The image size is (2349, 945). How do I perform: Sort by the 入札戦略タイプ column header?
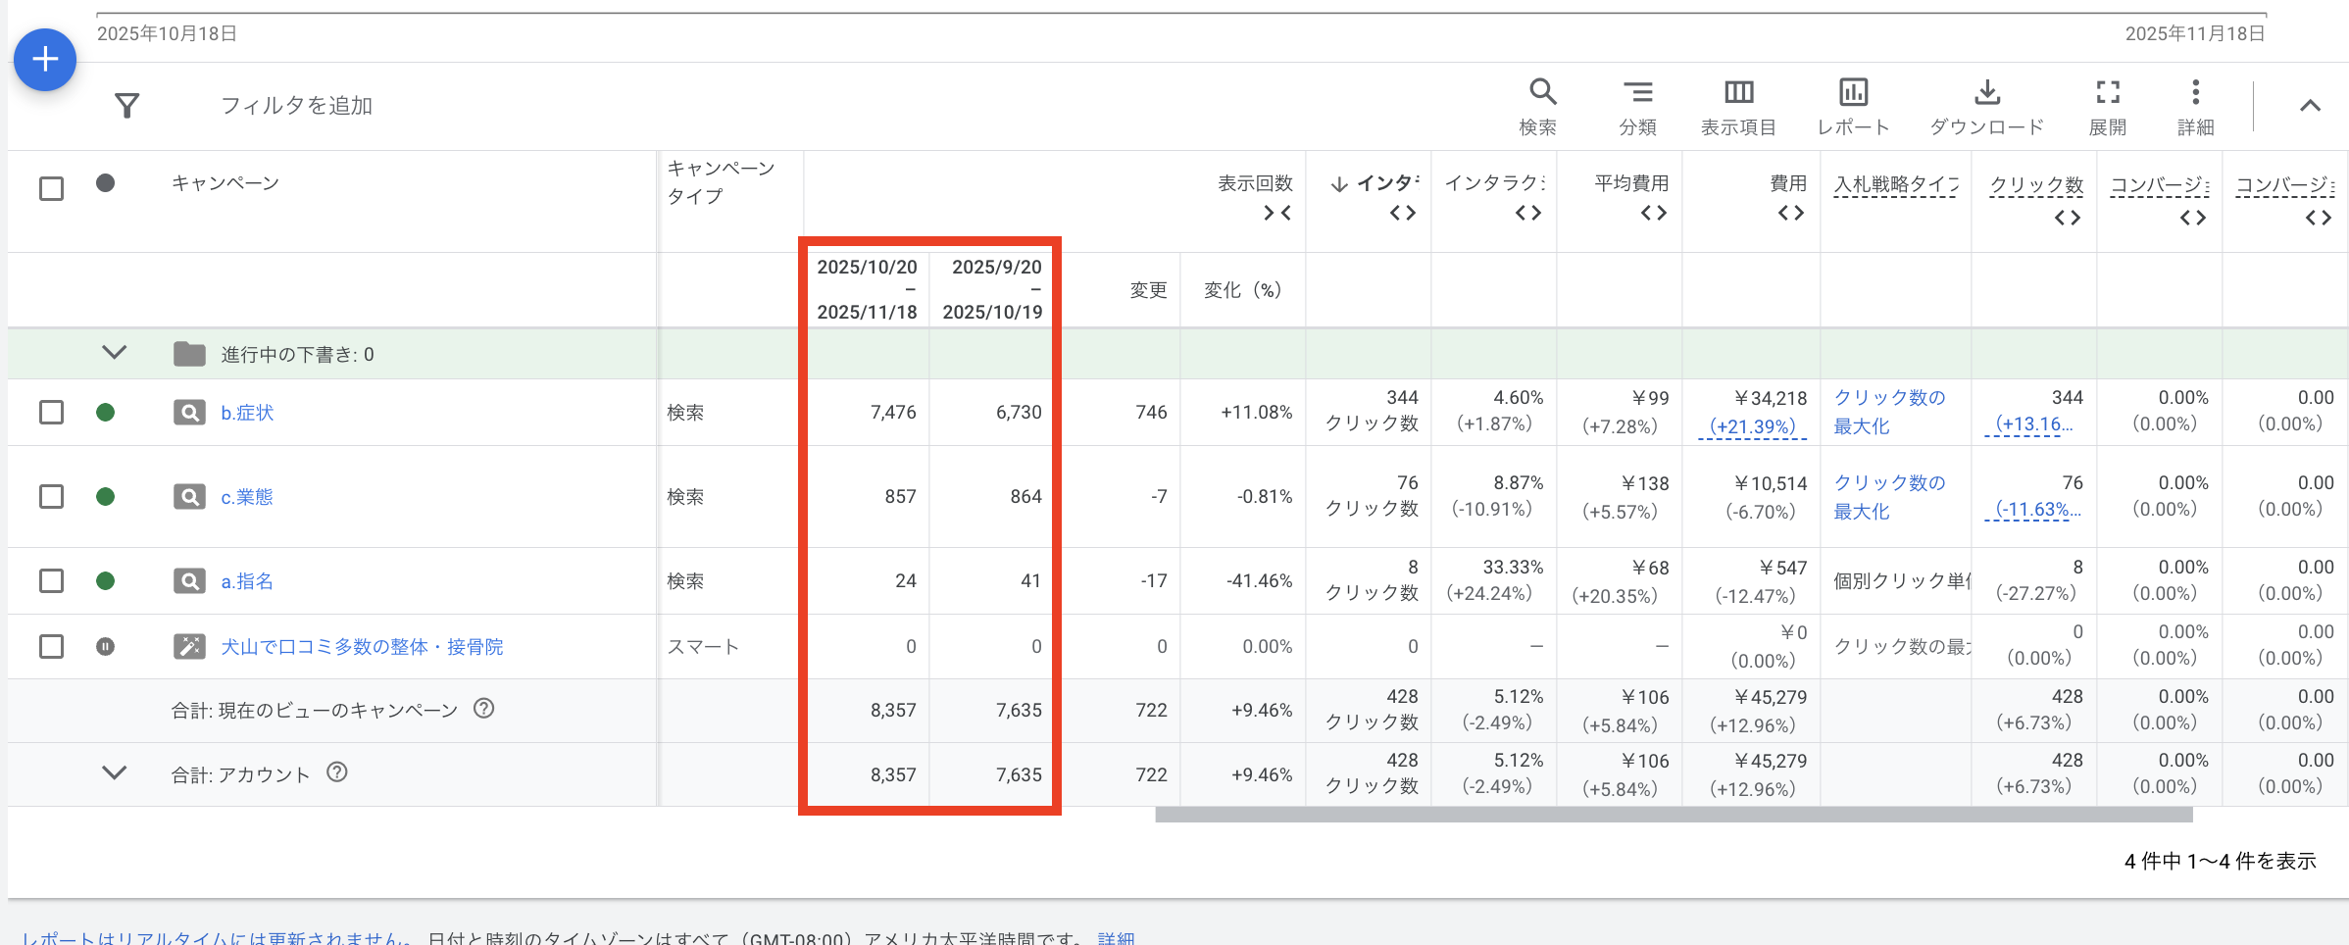point(1895,184)
